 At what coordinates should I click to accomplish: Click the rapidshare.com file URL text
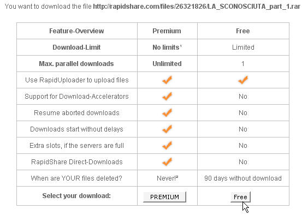click(x=197, y=7)
